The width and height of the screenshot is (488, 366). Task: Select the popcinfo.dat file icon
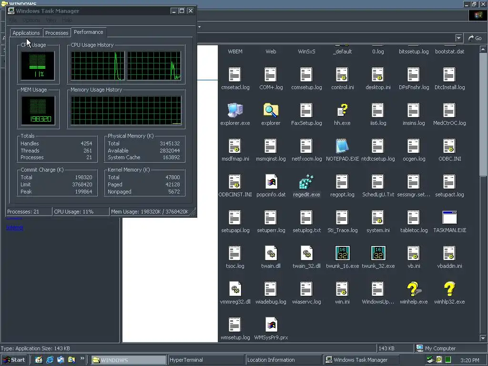[271, 182]
